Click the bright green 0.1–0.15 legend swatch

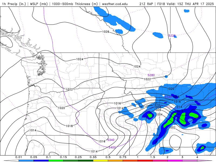56,161
